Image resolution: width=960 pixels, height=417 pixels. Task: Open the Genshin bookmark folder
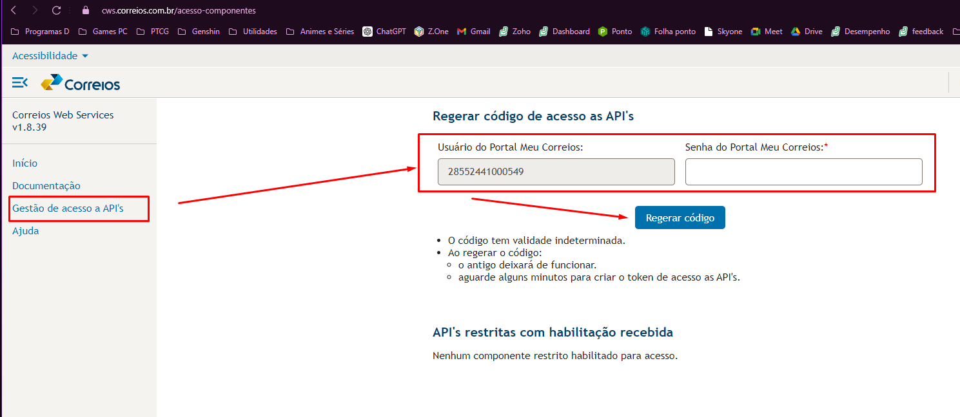point(199,31)
